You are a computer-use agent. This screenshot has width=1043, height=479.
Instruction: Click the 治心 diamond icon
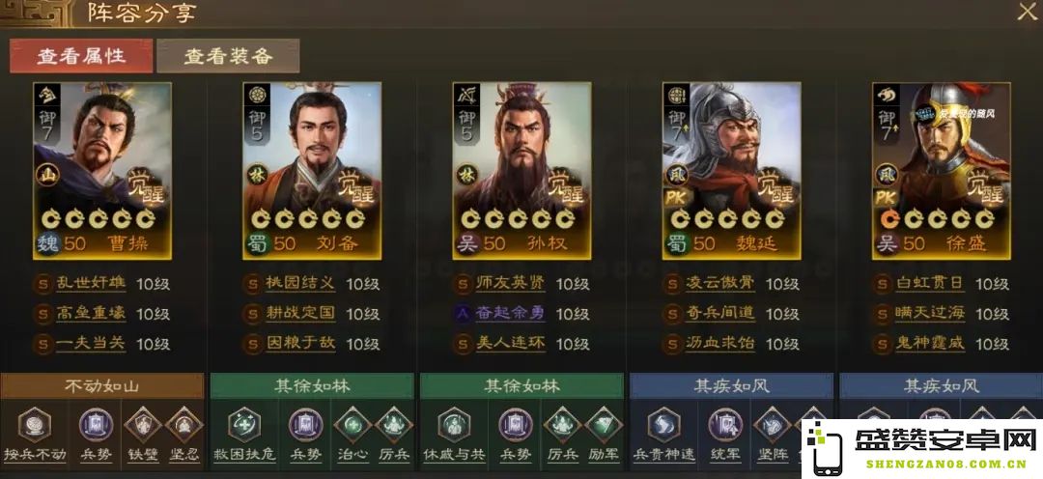[x=352, y=425]
